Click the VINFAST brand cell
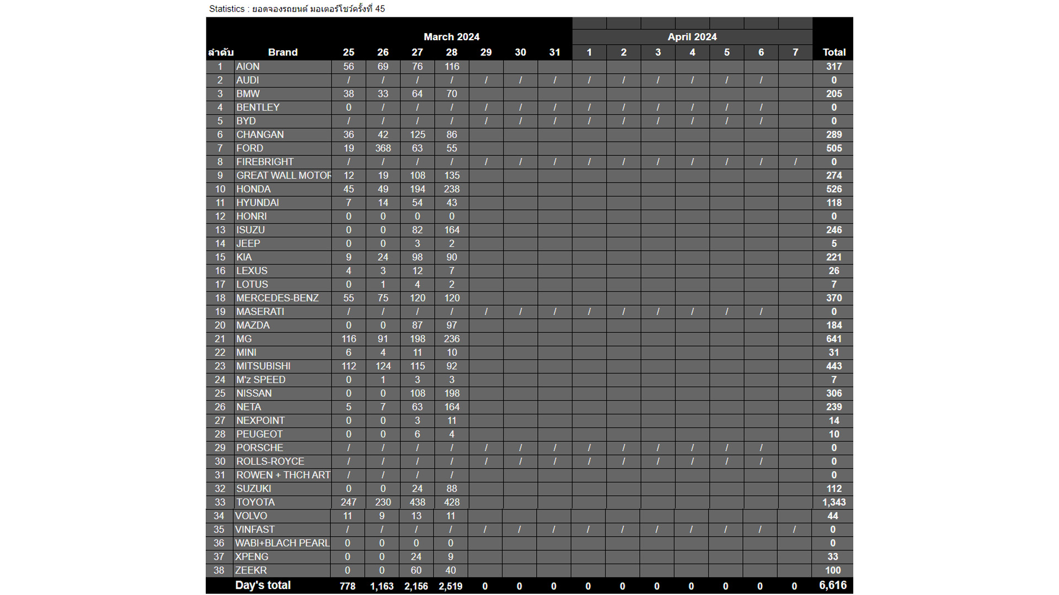1059x595 pixels. click(x=281, y=529)
